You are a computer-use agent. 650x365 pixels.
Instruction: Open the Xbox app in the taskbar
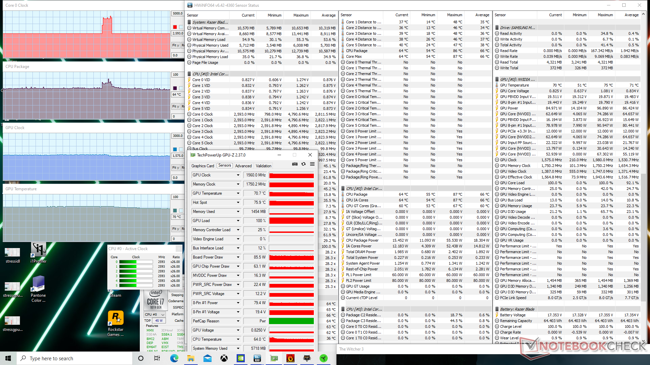(224, 358)
